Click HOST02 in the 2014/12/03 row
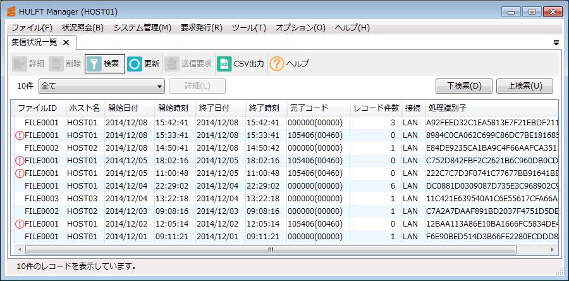Image resolution: width=569 pixels, height=281 pixels. [x=82, y=211]
